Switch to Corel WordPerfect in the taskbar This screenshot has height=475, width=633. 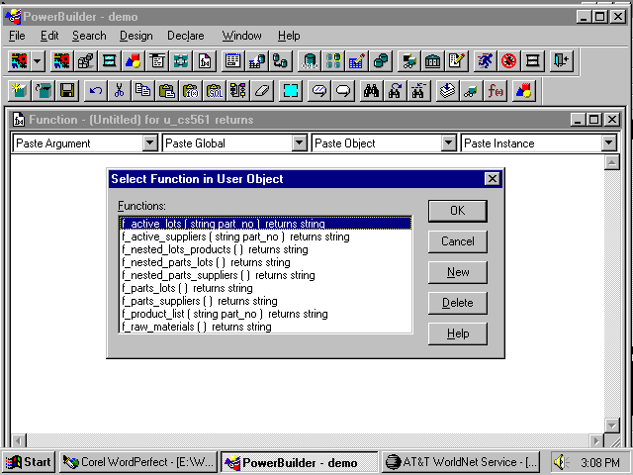[x=138, y=462]
